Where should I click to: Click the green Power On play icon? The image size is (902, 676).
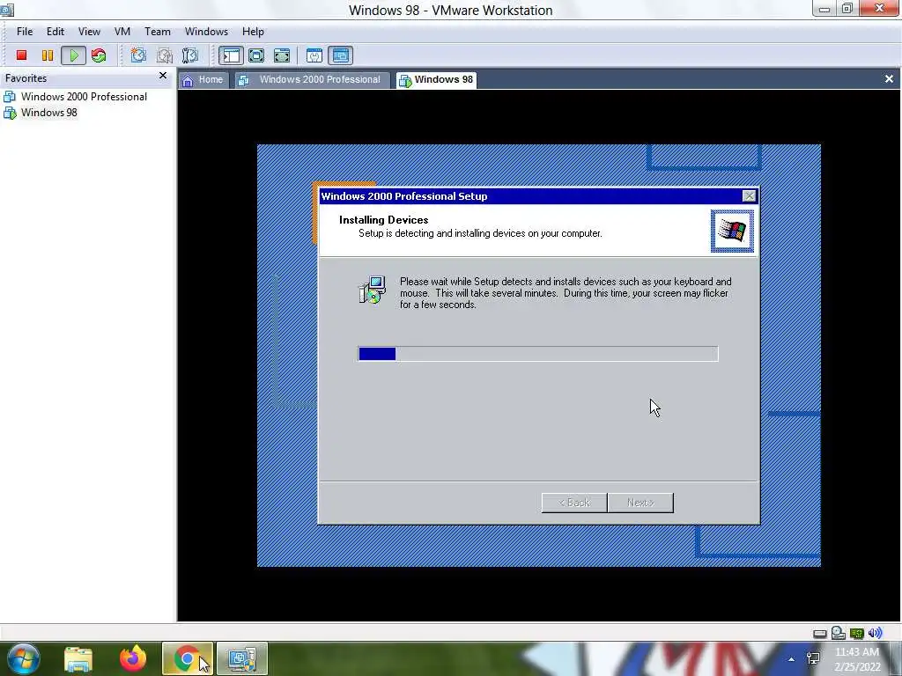point(74,55)
